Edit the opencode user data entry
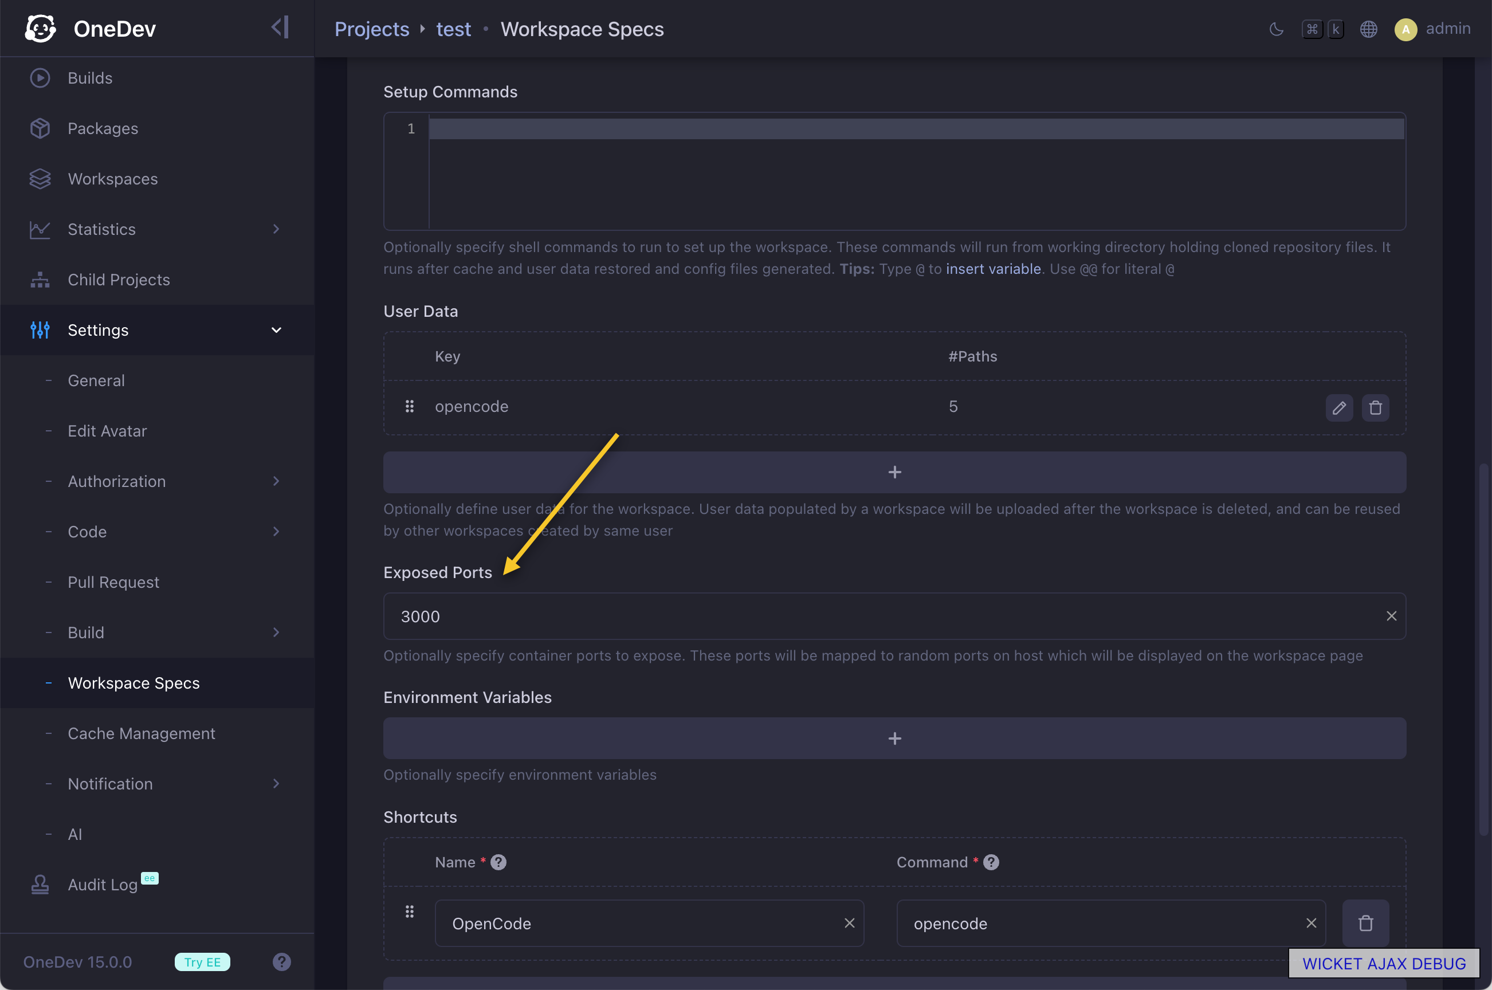 pos(1338,407)
